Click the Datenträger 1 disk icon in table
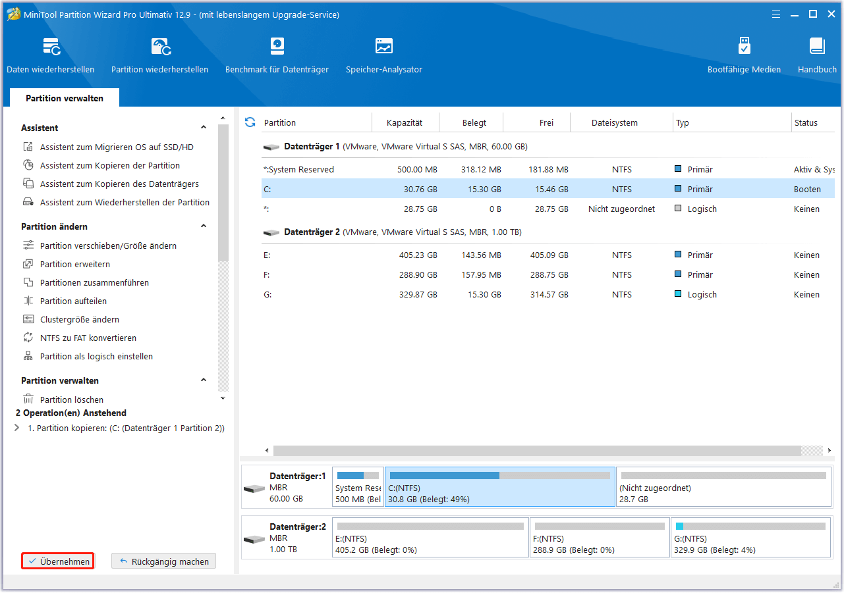 click(x=271, y=147)
